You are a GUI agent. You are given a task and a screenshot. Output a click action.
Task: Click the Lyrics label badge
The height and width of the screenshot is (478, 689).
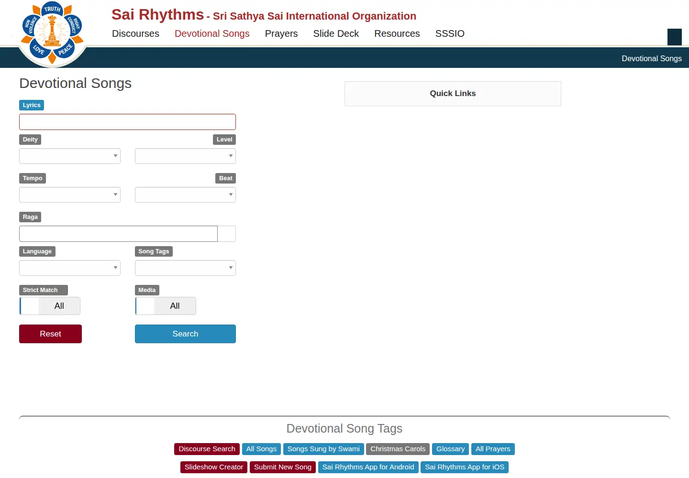tap(32, 105)
